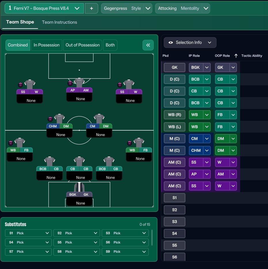Viewport: 268px width, 269px height.
Task: Open the Gegenpress Style dropdown
Action: [x=127, y=8]
